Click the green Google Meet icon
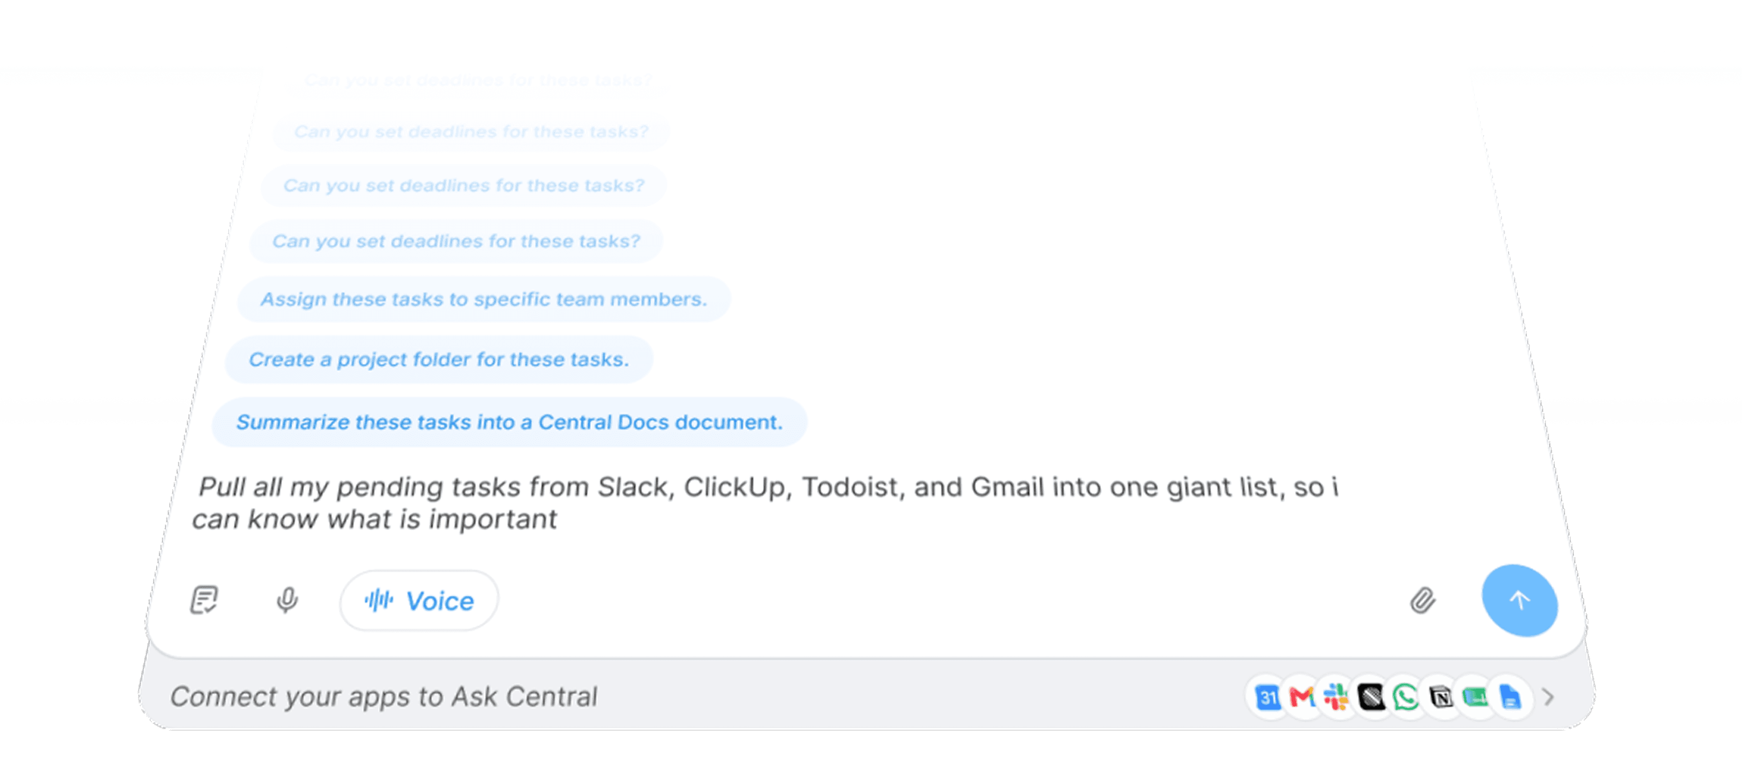Viewport: 1742px width, 781px height. click(x=1475, y=697)
